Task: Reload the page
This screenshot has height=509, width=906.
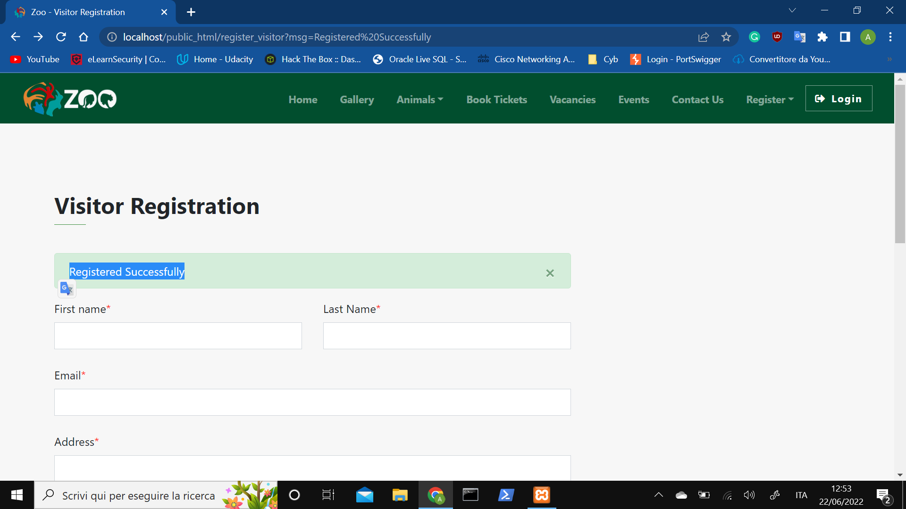Action: coord(61,37)
